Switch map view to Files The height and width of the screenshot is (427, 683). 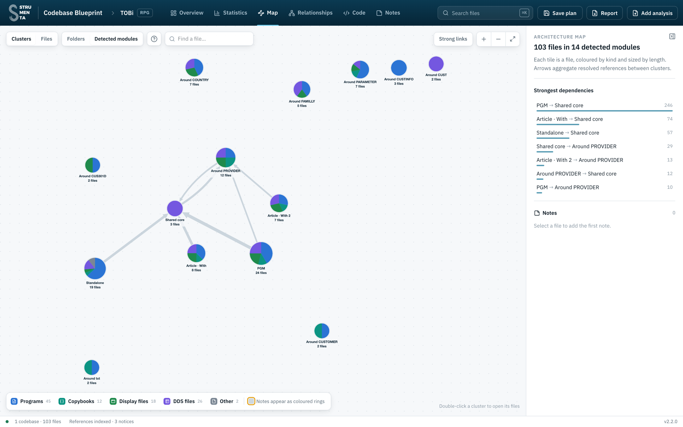point(46,39)
